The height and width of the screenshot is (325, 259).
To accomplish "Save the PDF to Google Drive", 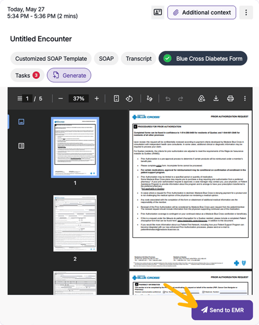I will pyautogui.click(x=202, y=98).
